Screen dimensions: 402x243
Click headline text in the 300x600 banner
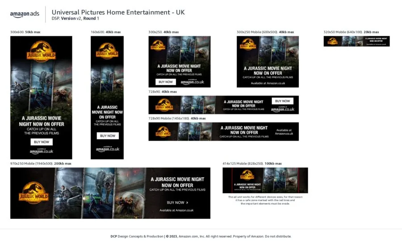(x=42, y=121)
